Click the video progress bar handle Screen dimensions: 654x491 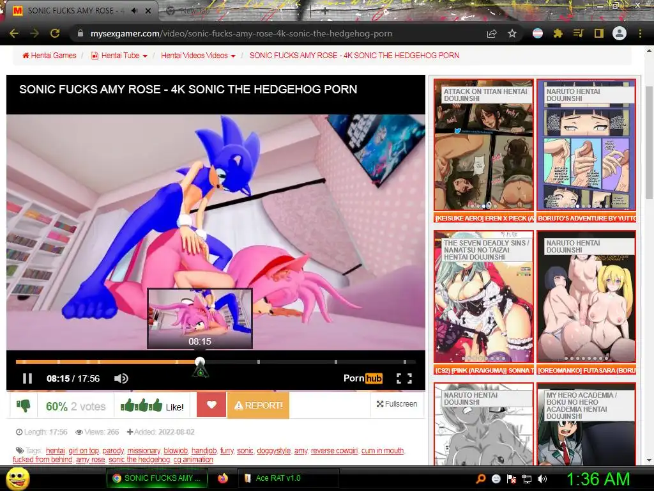[200, 362]
